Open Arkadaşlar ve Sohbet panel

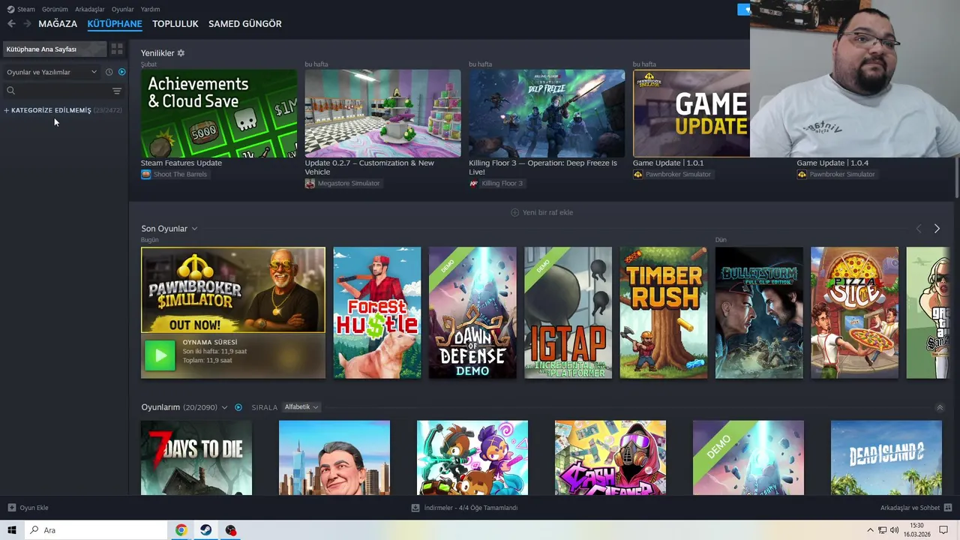click(x=915, y=508)
